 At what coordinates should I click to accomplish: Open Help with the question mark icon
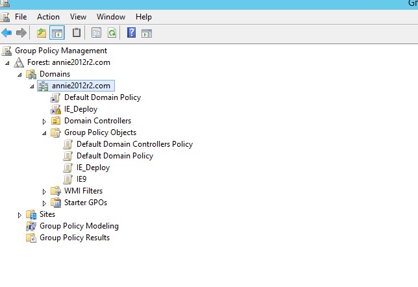[x=131, y=32]
